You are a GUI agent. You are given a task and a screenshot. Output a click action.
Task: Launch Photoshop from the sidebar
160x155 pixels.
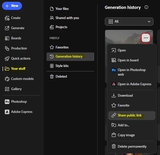[16, 102]
